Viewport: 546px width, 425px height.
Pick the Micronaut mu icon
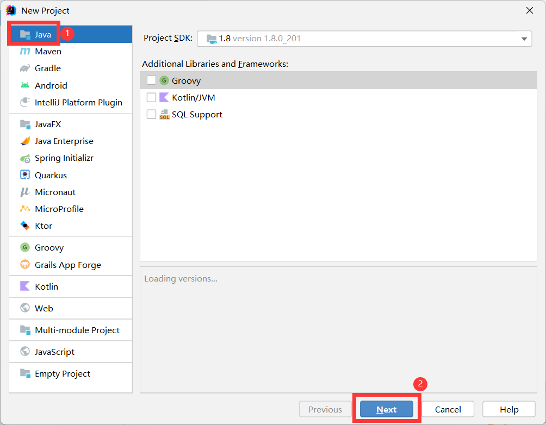tap(25, 192)
